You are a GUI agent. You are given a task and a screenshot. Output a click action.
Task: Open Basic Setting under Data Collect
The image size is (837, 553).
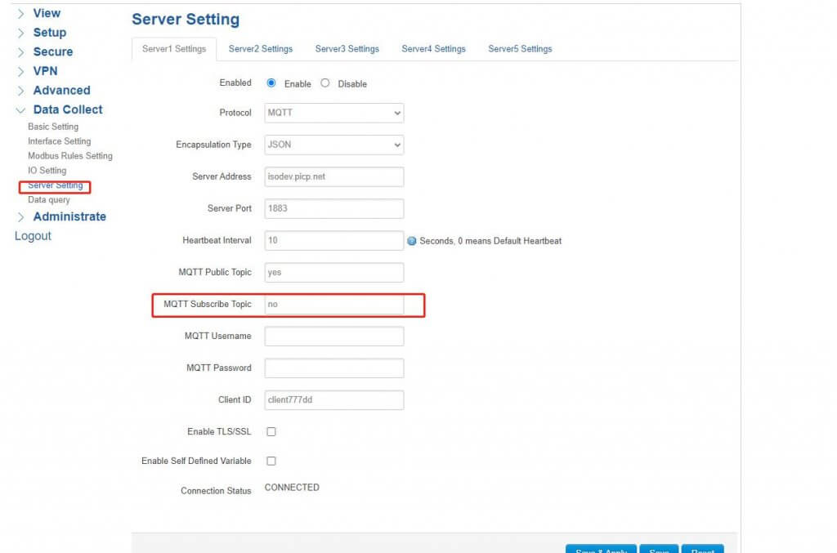click(x=52, y=127)
